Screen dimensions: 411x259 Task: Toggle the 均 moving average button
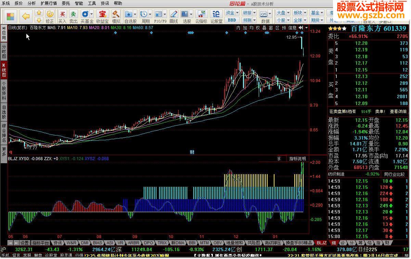(251, 28)
